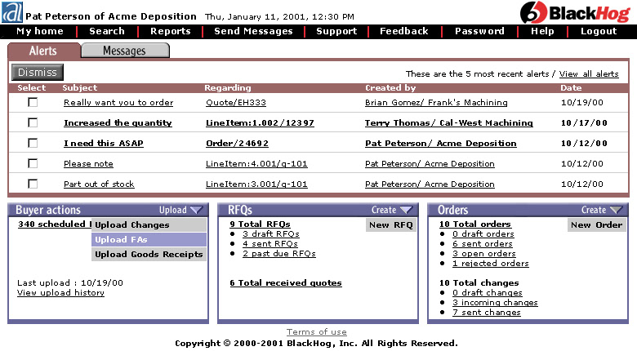
Task: Open the '9 Total RFQs' link
Action: click(x=260, y=224)
